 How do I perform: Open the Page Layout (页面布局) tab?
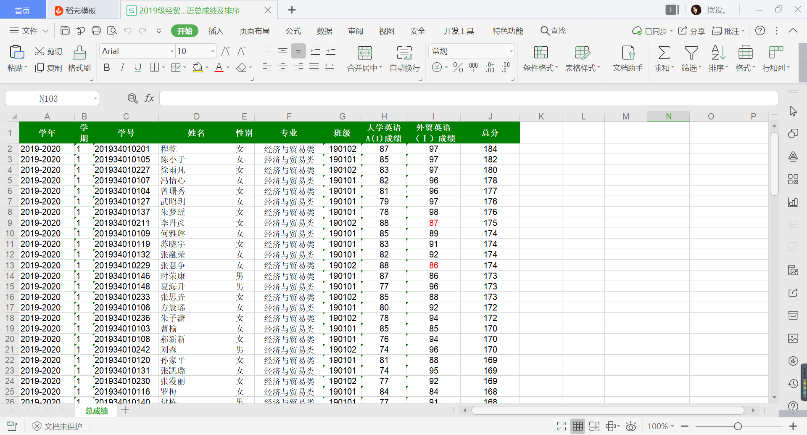(254, 31)
